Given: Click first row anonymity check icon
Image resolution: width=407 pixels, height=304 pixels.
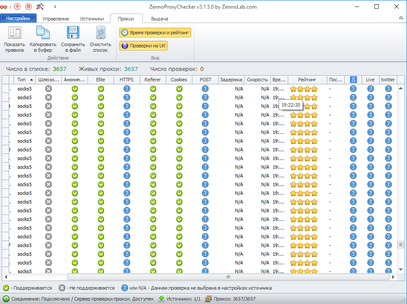Looking at the screenshot, I should 75,89.
